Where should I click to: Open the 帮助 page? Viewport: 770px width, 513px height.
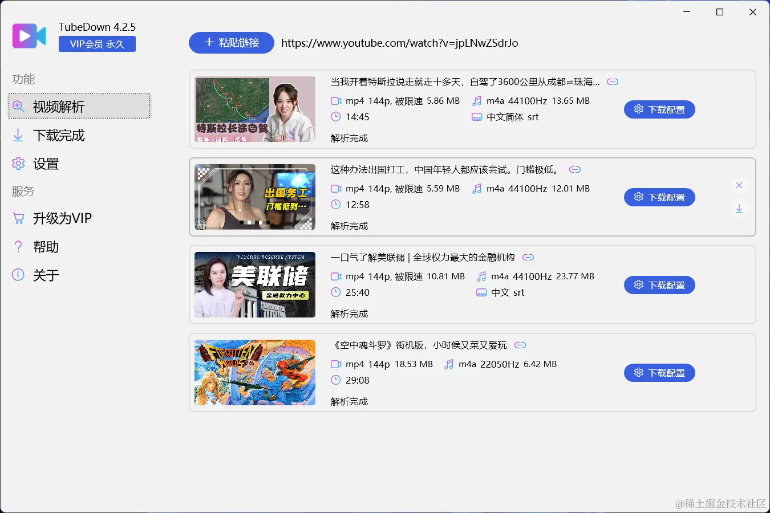click(x=79, y=247)
